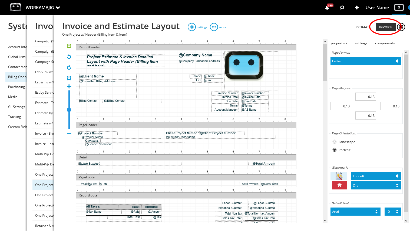Open notifications bell with 190 badge
Viewport: 410px width, 231px height.
tap(327, 8)
